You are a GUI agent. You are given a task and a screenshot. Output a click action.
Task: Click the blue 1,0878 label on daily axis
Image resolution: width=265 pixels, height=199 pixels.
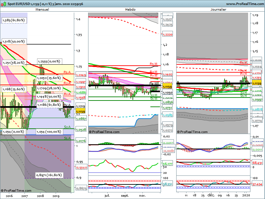point(257,109)
